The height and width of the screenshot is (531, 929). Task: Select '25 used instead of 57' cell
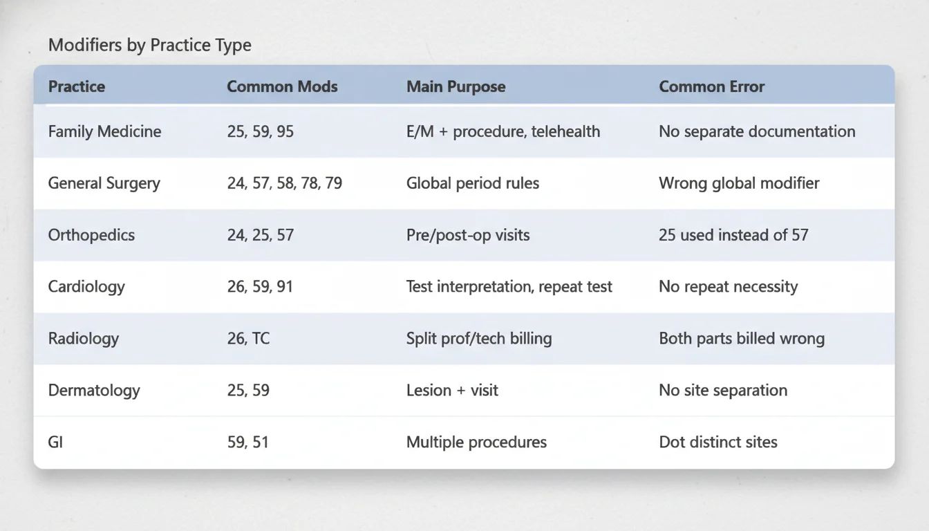point(733,235)
